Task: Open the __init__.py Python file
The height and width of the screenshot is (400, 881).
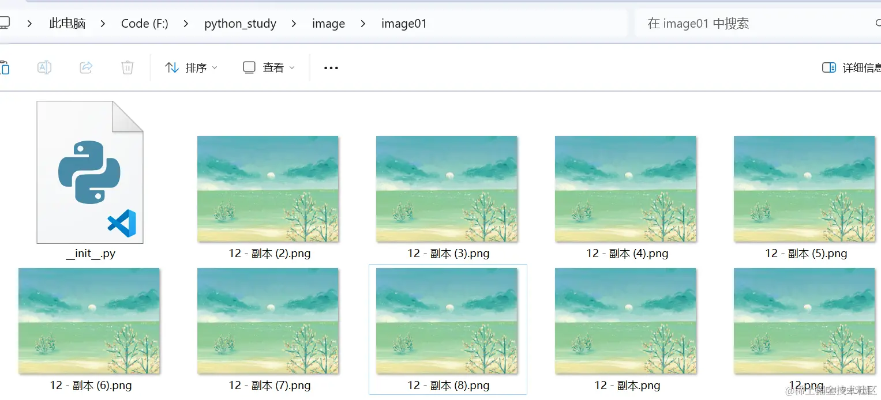Action: click(90, 173)
